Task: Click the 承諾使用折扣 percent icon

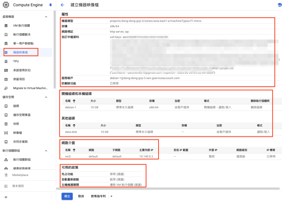Action: 6,70
